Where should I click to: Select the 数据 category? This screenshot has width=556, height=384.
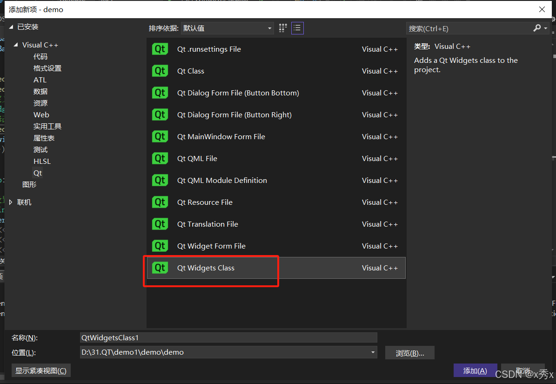[40, 92]
